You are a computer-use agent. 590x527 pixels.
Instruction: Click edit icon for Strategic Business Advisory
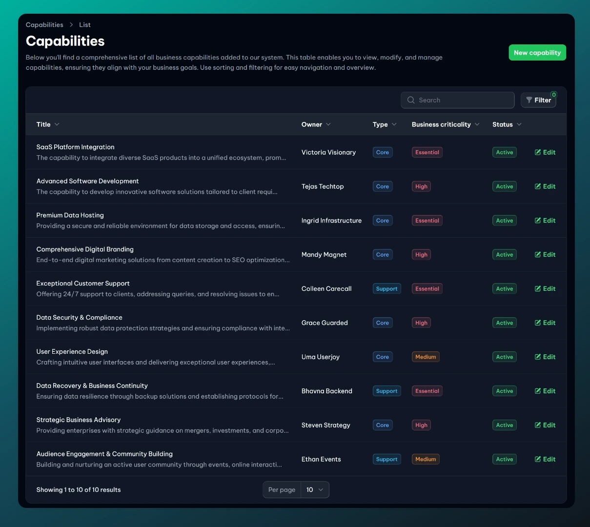click(538, 426)
